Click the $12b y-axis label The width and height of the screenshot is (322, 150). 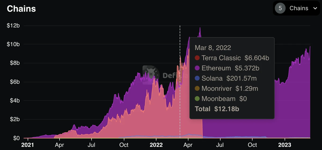coord(13,26)
